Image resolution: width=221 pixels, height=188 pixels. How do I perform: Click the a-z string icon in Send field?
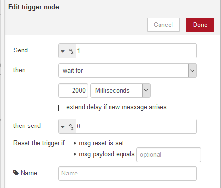click(71, 51)
